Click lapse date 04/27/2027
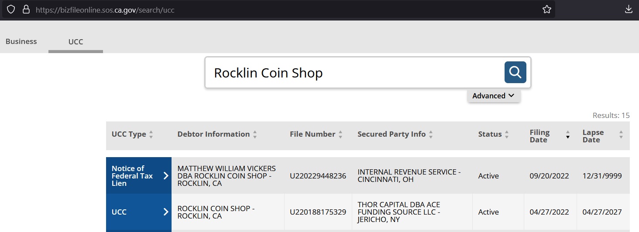 point(602,212)
